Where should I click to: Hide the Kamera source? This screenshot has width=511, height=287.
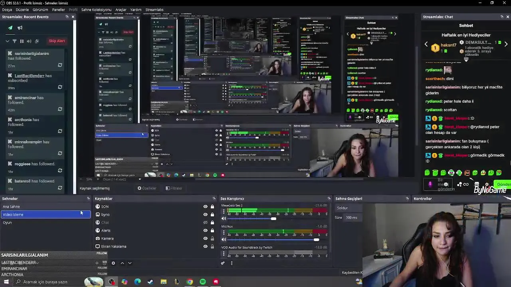click(205, 238)
